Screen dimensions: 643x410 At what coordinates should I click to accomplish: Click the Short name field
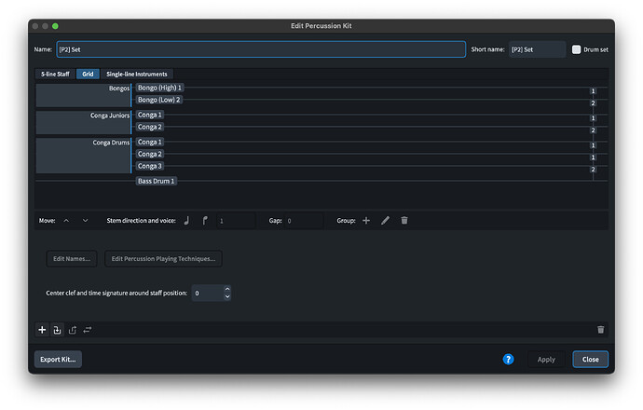point(537,49)
